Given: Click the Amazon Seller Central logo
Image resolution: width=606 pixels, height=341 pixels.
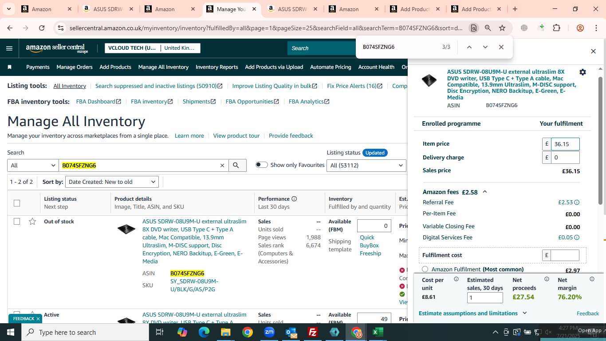Looking at the screenshot, I should point(57,48).
